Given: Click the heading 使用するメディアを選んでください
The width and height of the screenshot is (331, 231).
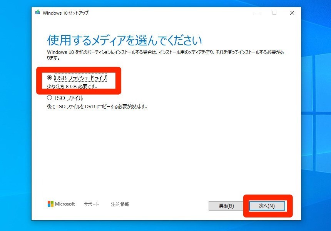Looking at the screenshot, I should point(124,40).
